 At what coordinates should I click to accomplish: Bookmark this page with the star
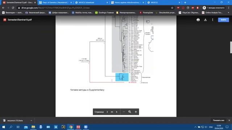click(x=172, y=8)
